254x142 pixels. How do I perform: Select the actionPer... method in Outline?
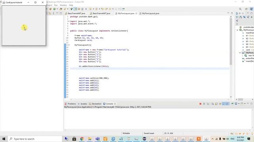click(x=250, y=58)
